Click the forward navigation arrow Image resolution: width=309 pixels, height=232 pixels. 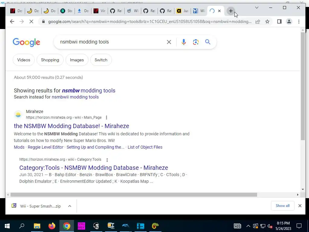coord(22,21)
